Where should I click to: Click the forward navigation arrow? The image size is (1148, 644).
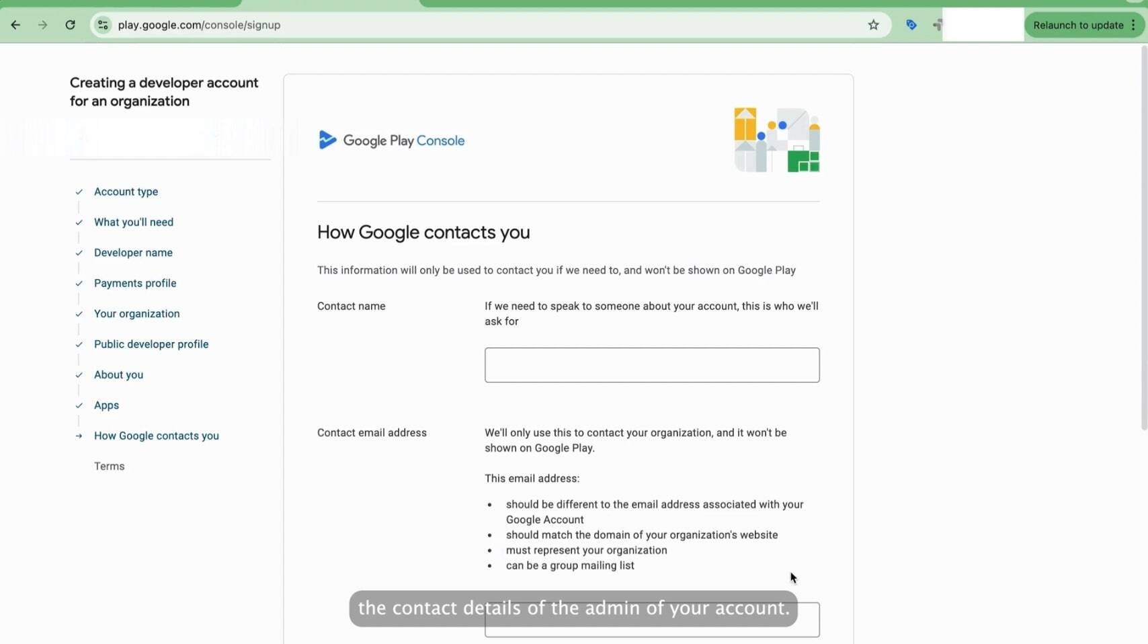pos(42,25)
